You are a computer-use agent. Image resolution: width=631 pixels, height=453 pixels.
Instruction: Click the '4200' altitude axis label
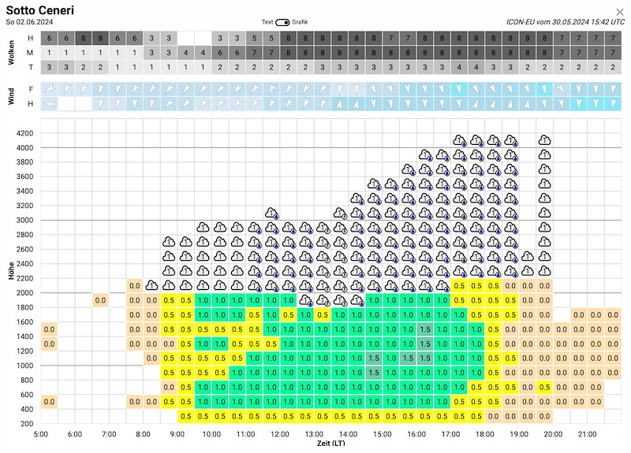(25, 133)
